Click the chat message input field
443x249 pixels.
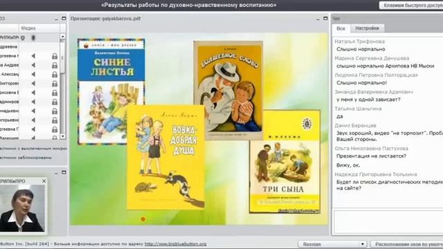coord(388,222)
